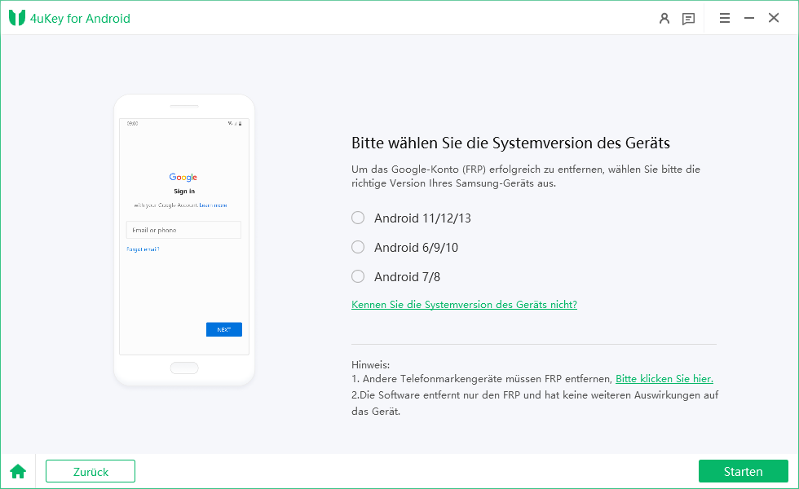Follow the 'Bitte klicken Sie hier' link

pos(664,378)
